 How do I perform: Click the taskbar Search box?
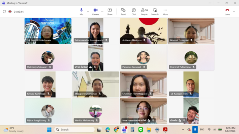[x=75, y=130]
